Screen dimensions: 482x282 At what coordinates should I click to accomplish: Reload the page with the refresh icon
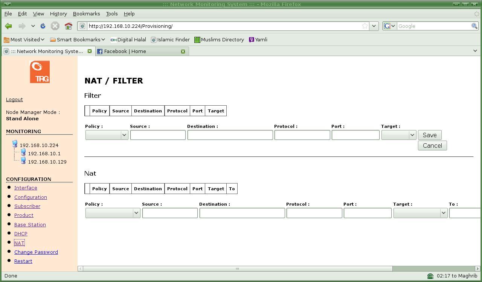coord(43,26)
